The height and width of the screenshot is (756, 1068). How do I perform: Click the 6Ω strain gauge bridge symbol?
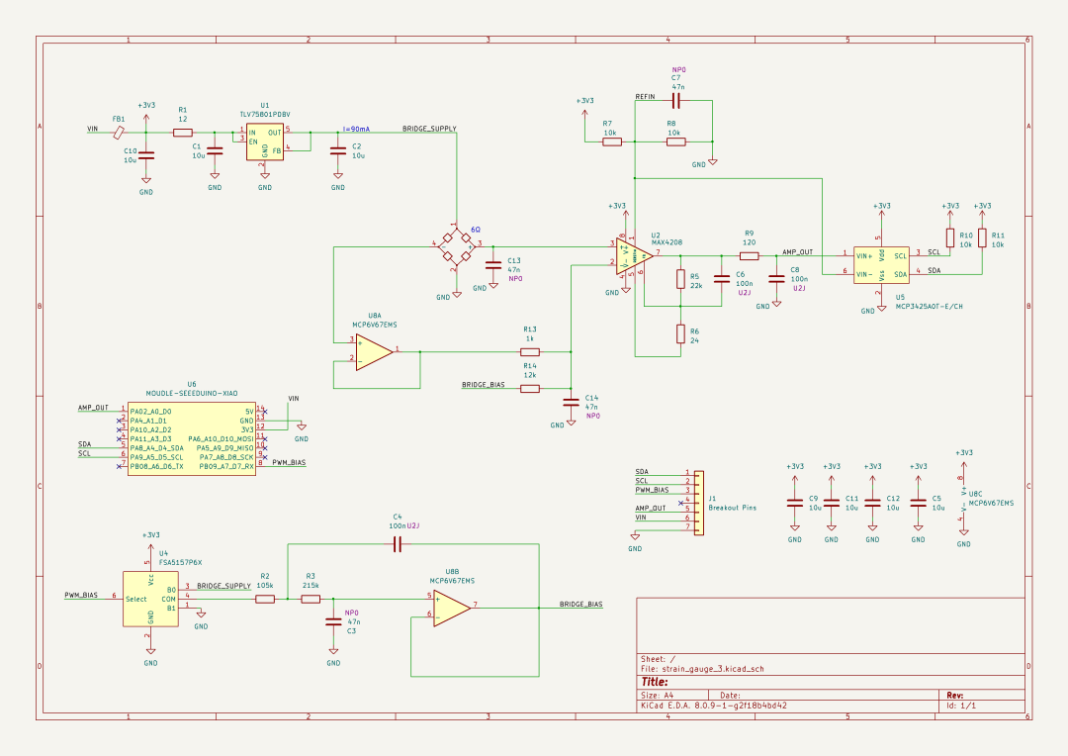point(456,246)
